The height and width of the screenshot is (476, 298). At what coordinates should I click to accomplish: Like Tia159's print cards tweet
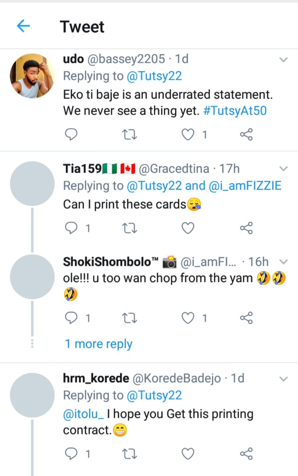coord(188,228)
